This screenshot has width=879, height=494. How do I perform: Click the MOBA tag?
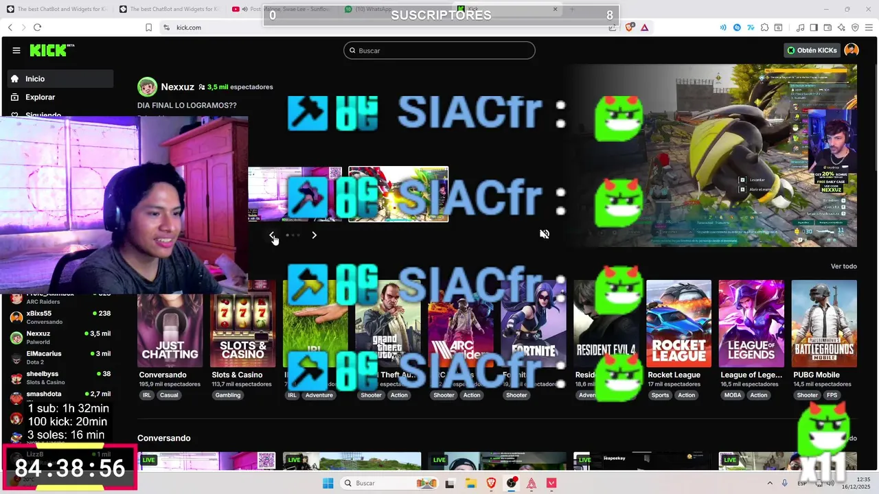pyautogui.click(x=732, y=395)
